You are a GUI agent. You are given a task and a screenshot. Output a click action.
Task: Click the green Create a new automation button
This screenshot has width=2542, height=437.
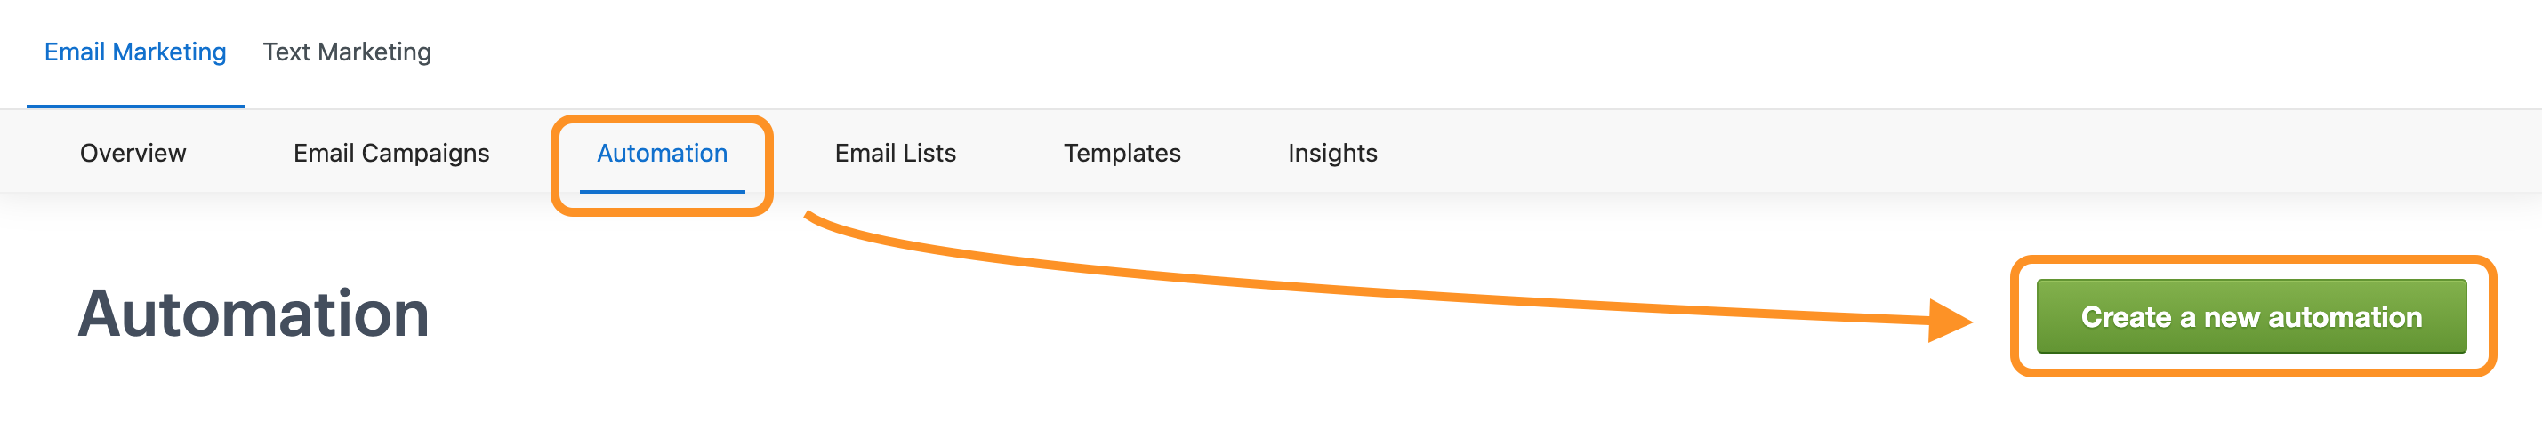[x=2251, y=317]
